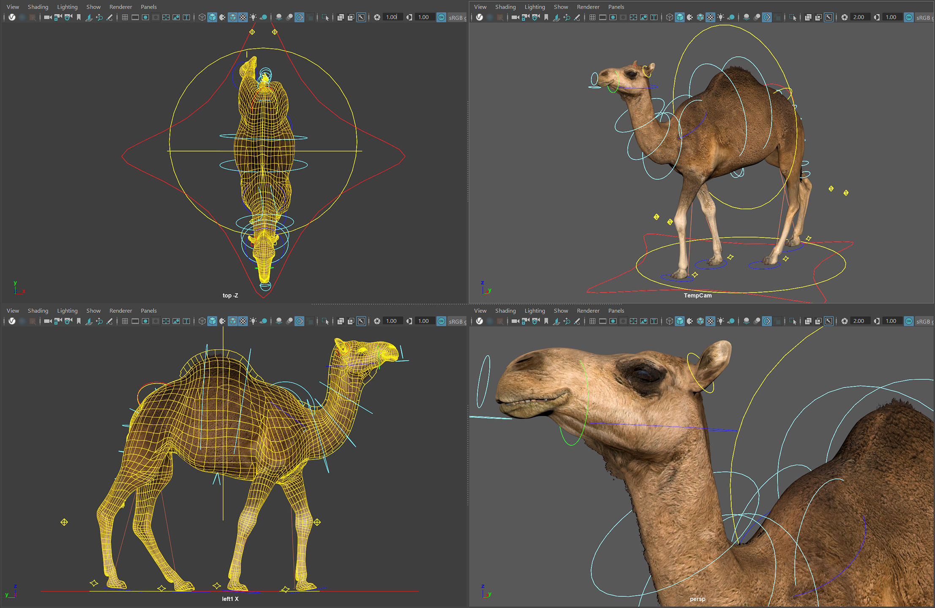Click Use All Lights icon in TempCam panel
This screenshot has width=935, height=608.
[x=721, y=17]
